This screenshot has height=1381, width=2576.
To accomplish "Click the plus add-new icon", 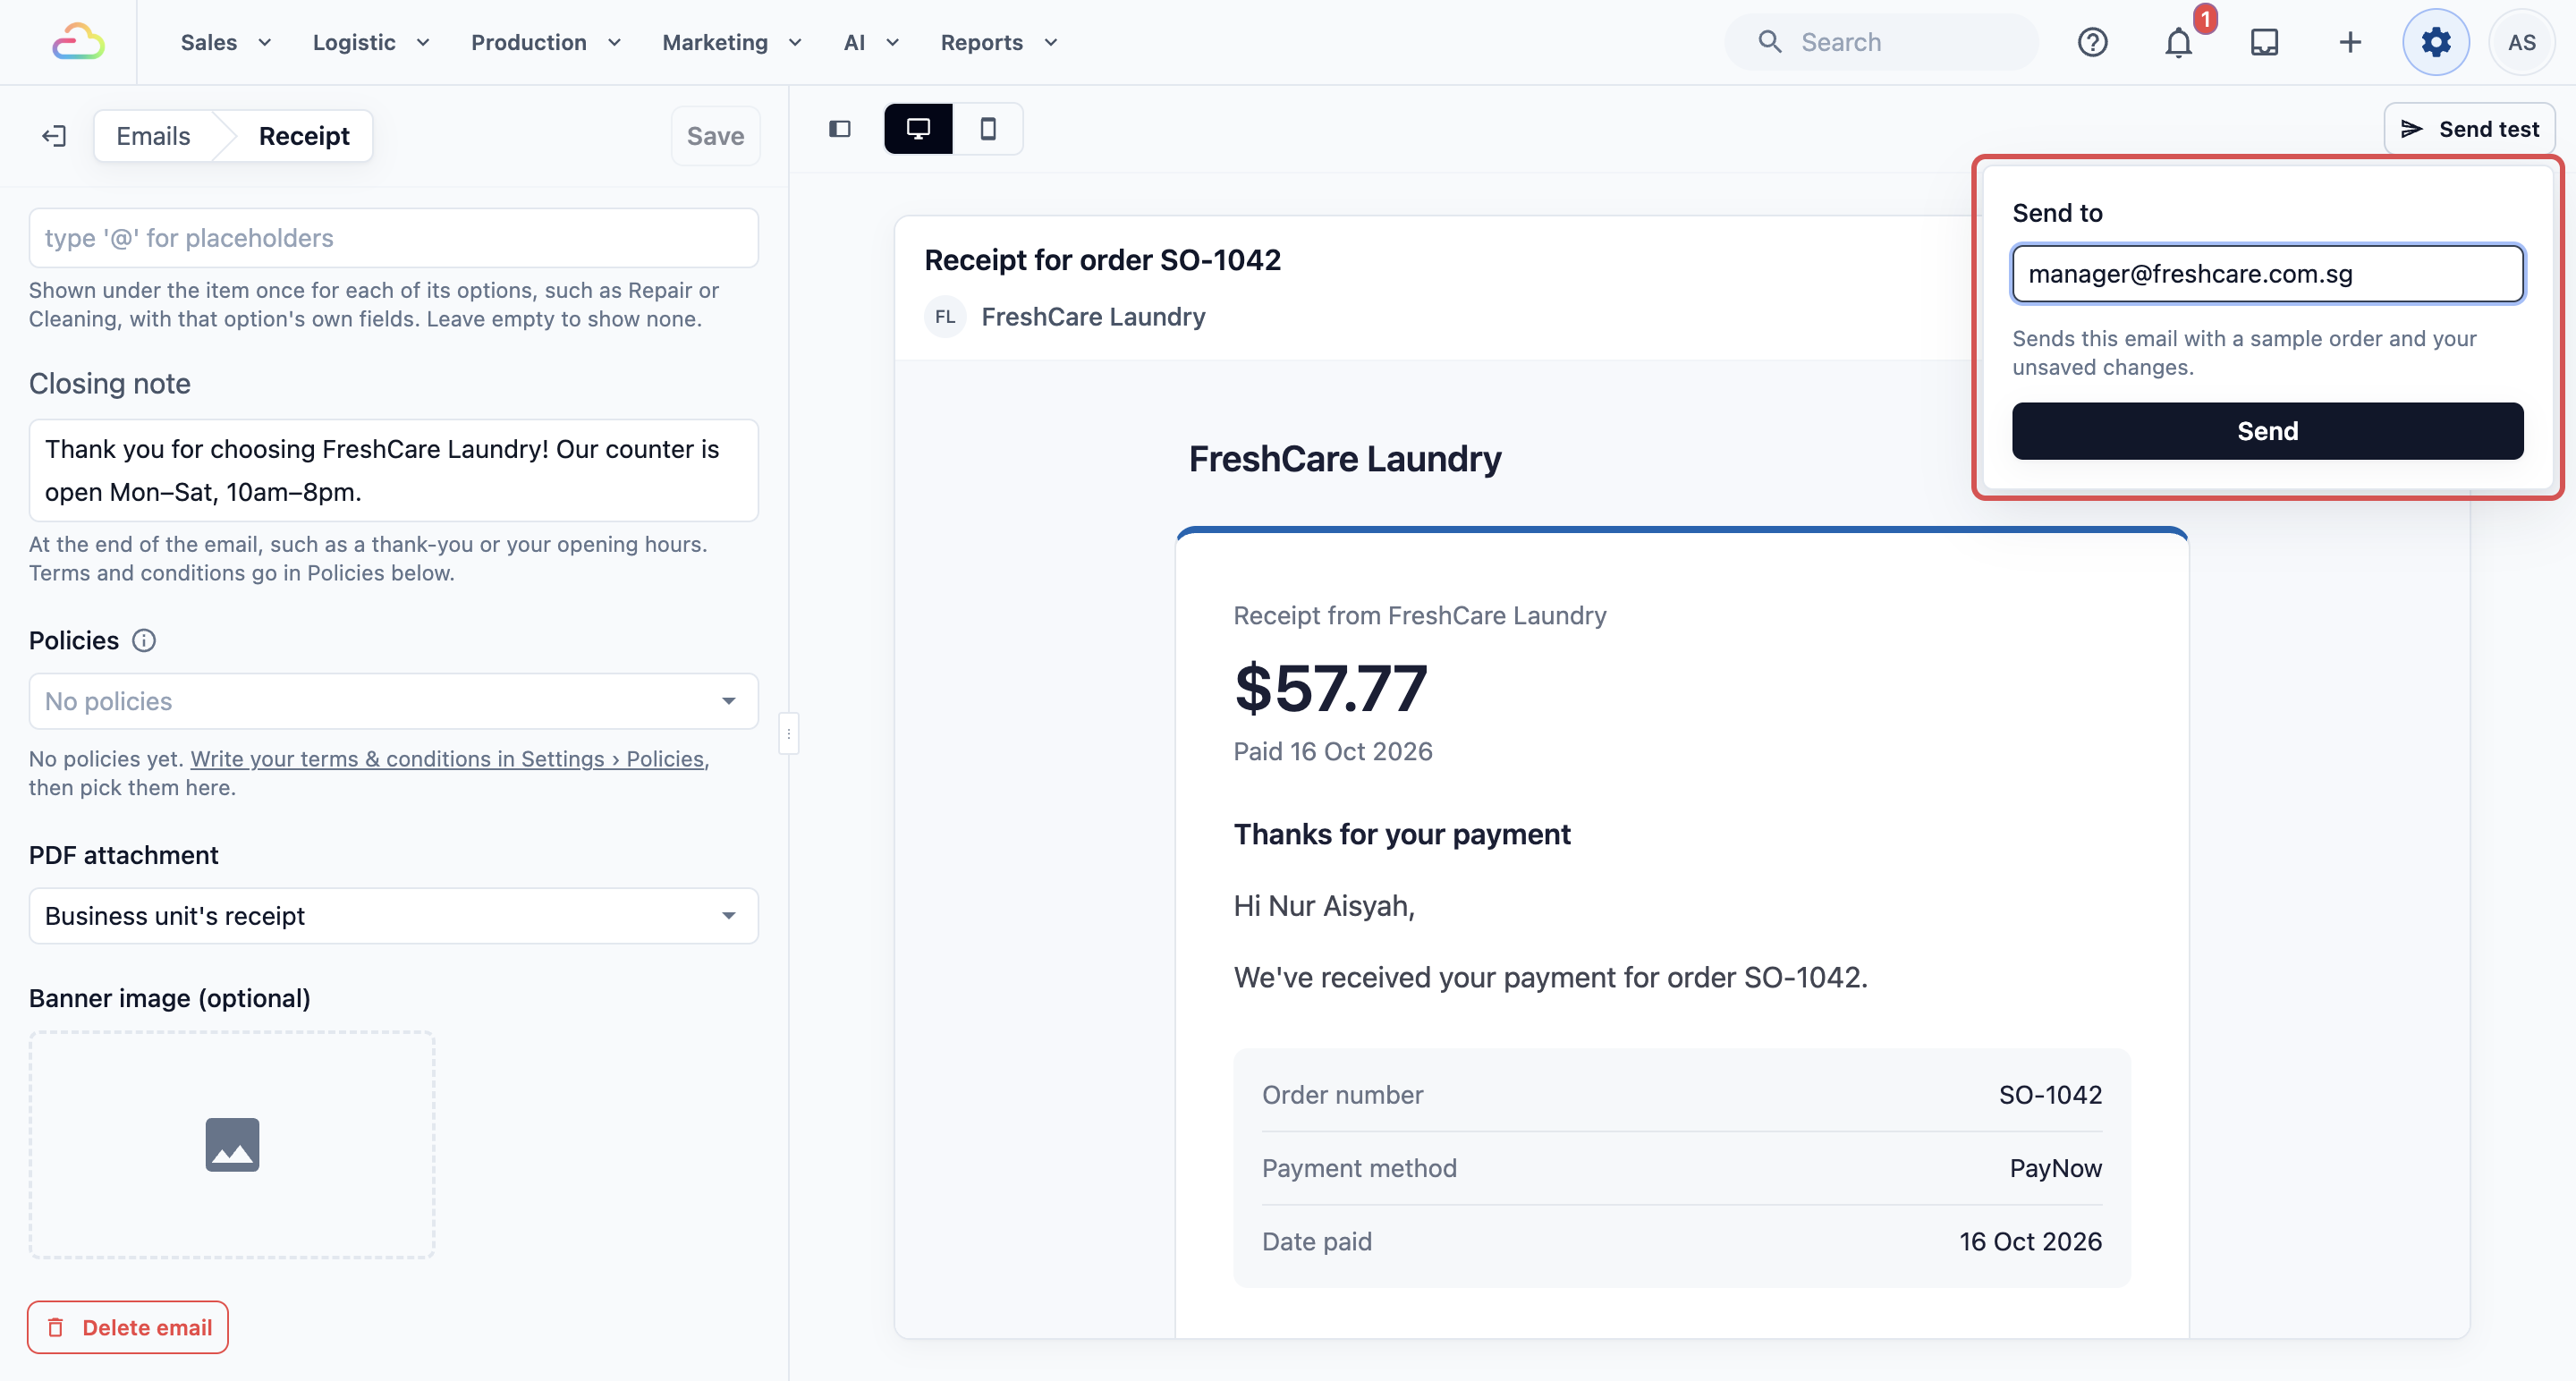I will (x=2350, y=42).
